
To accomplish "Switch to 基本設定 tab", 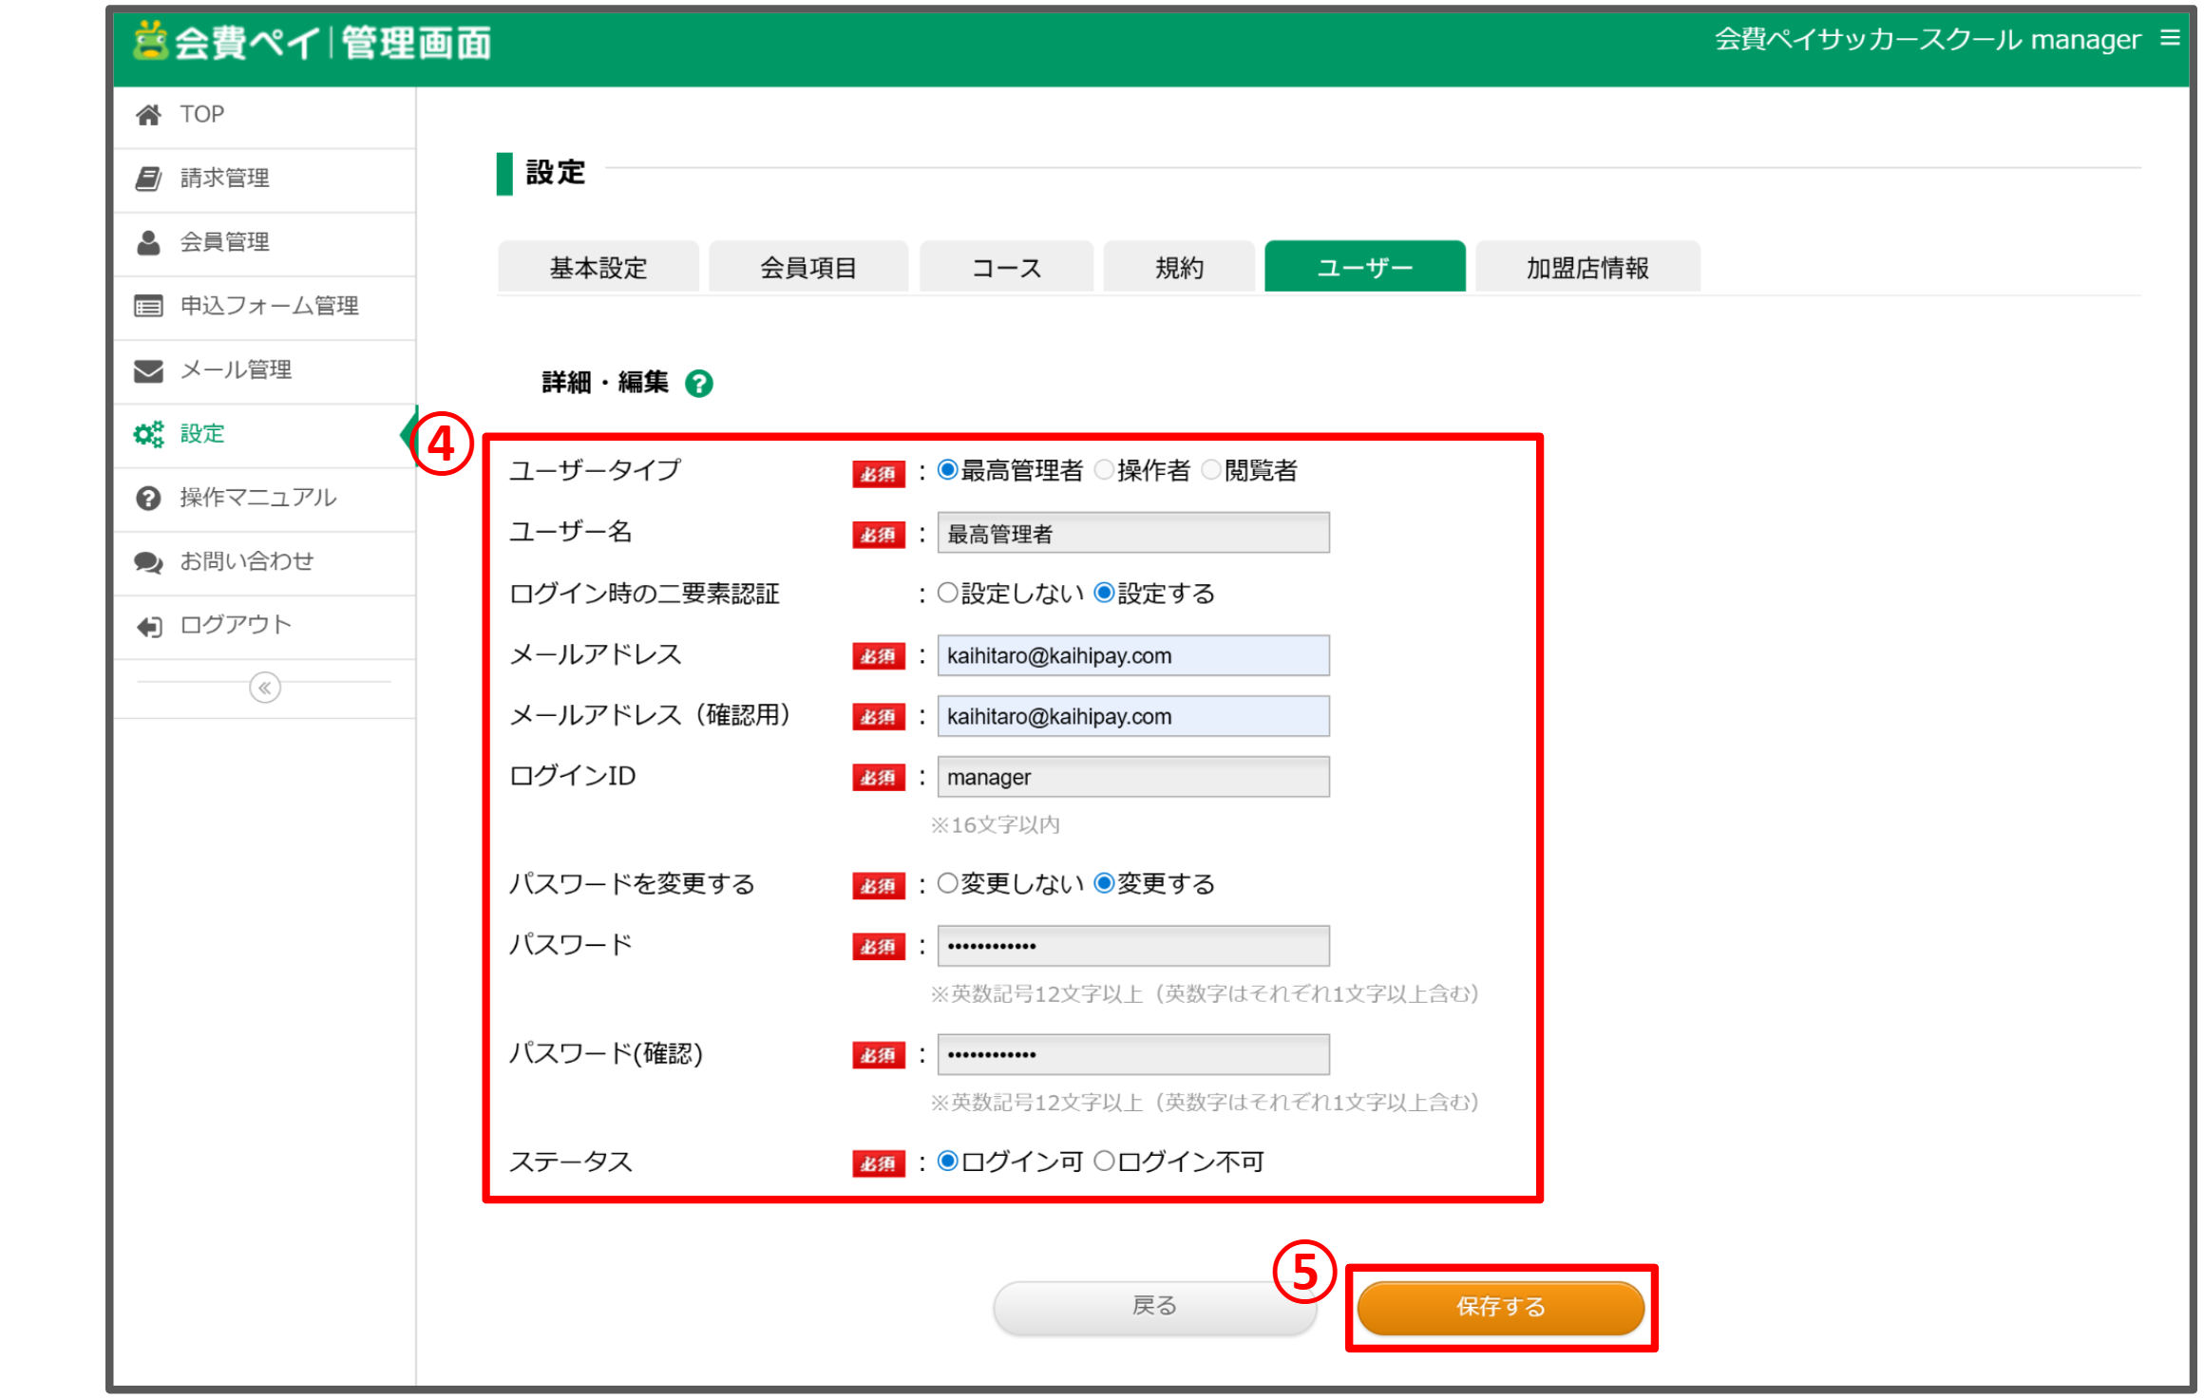I will tap(598, 268).
